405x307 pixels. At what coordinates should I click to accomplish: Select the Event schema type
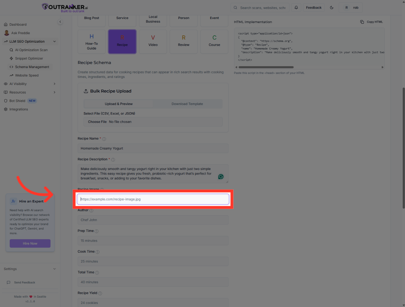click(214, 20)
